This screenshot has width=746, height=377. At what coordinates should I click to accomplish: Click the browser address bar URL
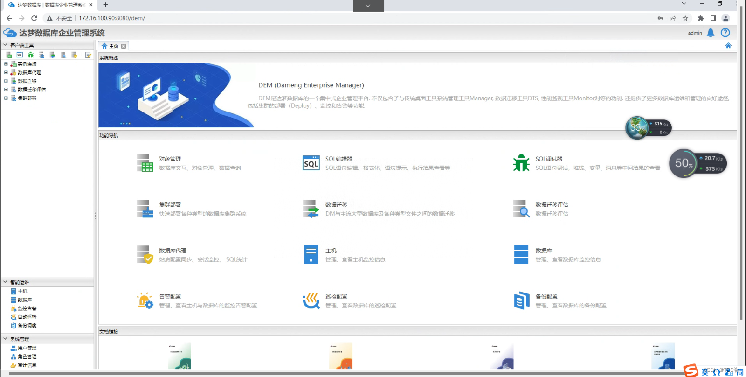tap(112, 18)
